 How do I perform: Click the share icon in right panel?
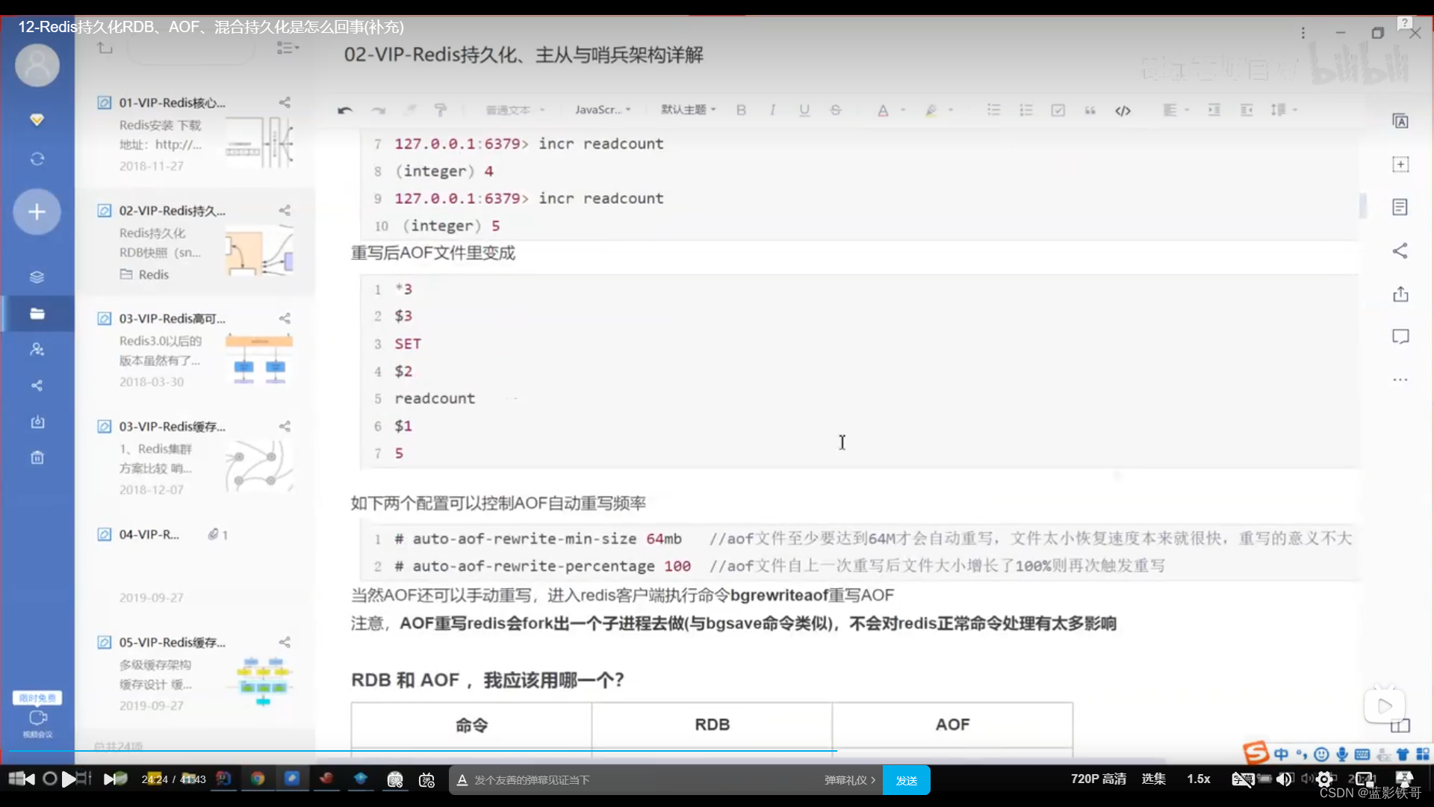click(1400, 250)
